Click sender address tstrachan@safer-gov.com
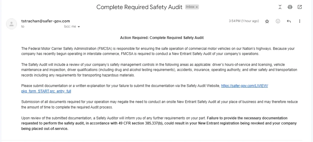313x142 pixels. pyautogui.click(x=45, y=21)
